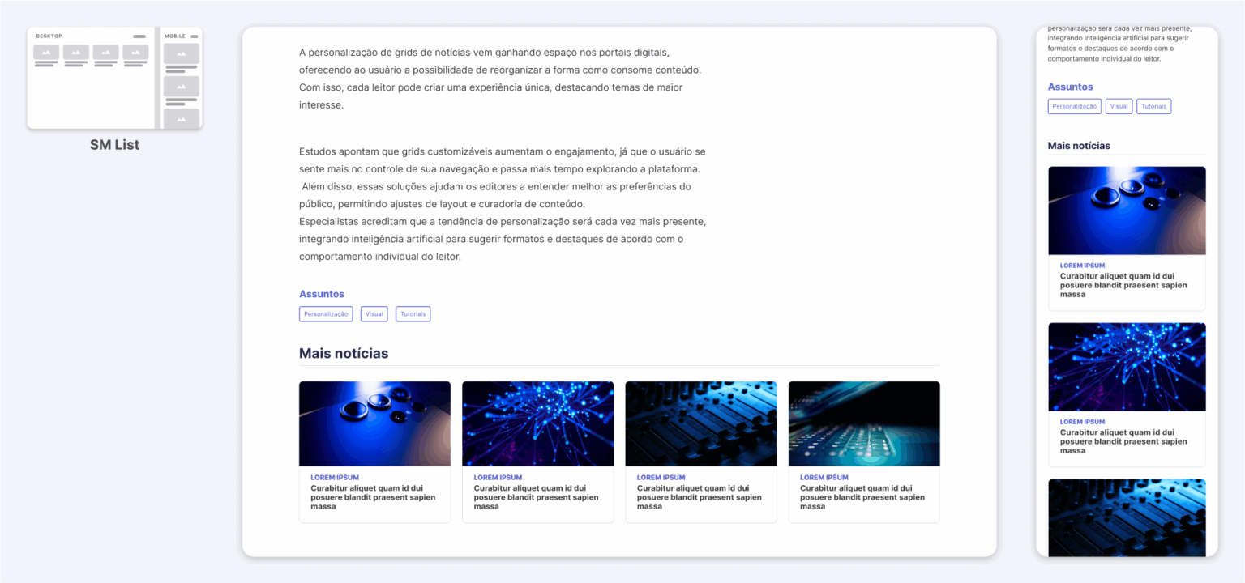Click LOREM IPSUM under the desktop console buttons image
The image size is (1245, 583).
824,478
